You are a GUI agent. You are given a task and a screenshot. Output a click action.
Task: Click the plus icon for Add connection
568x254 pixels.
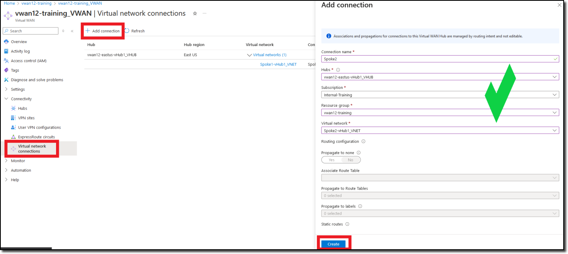click(x=87, y=31)
